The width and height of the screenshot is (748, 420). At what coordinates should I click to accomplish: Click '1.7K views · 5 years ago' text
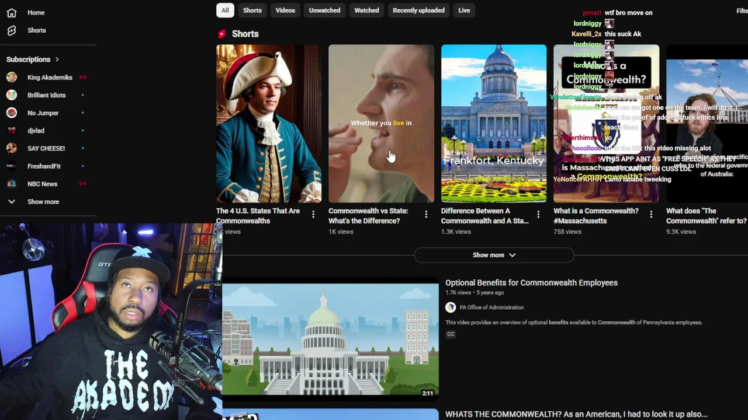click(x=475, y=293)
